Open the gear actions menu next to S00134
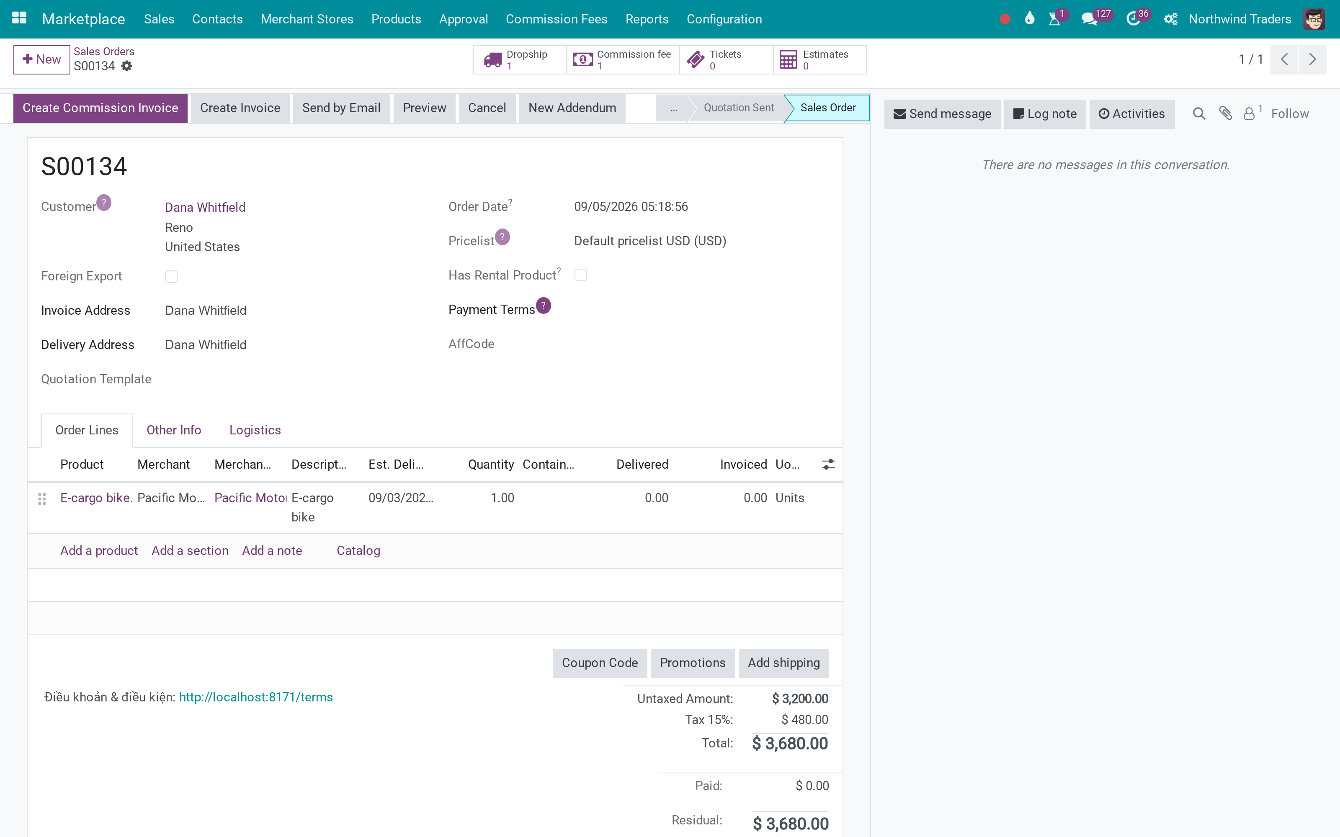This screenshot has width=1340, height=837. click(x=127, y=66)
